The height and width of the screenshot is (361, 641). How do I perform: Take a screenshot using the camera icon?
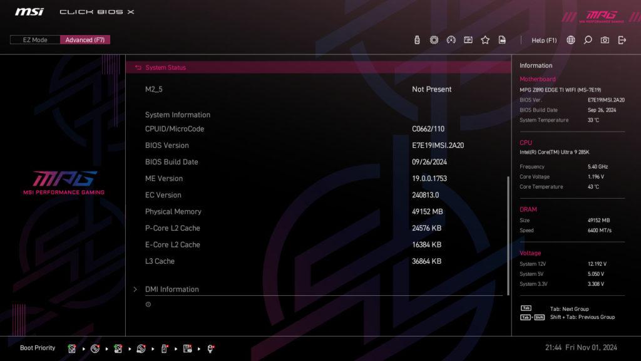[605, 39]
